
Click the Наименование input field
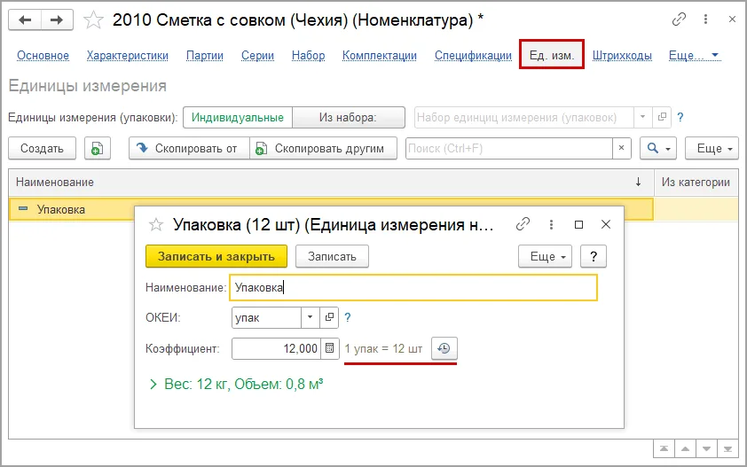click(x=413, y=287)
